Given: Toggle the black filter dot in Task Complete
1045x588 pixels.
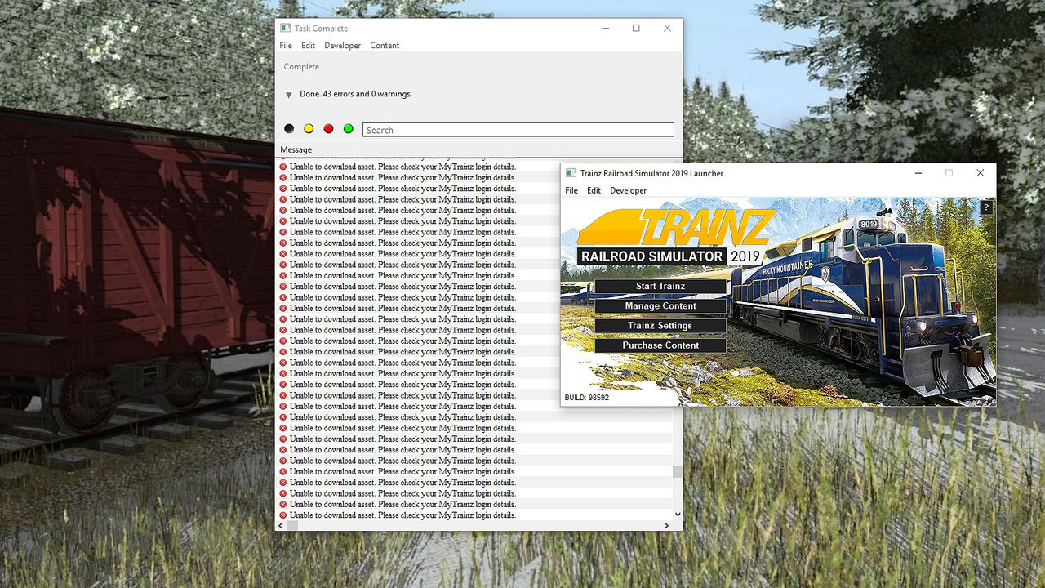Looking at the screenshot, I should (289, 129).
